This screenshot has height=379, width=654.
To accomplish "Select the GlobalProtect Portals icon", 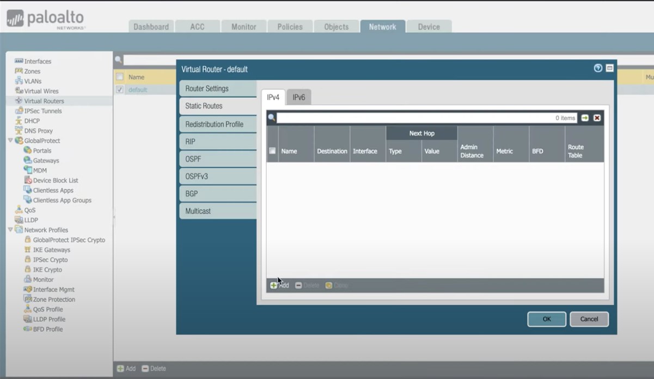I will [28, 150].
